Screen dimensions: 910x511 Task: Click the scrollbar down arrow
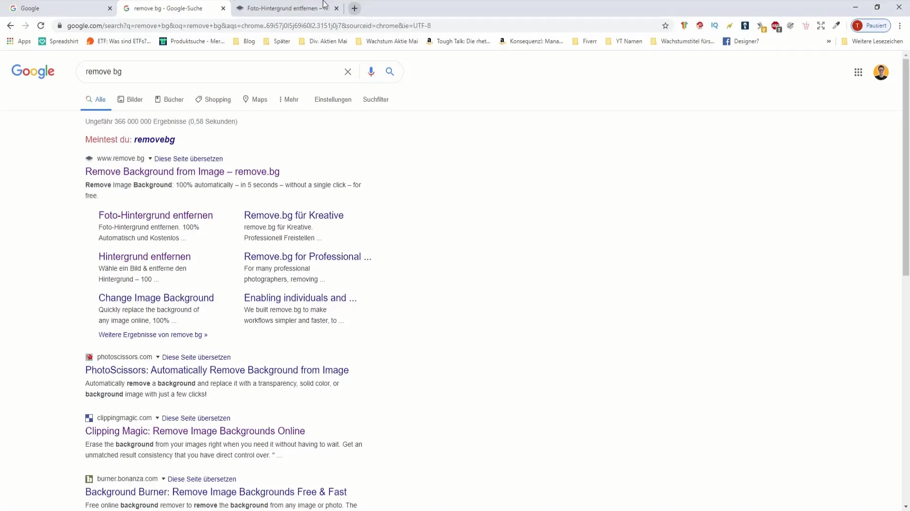coord(906,506)
